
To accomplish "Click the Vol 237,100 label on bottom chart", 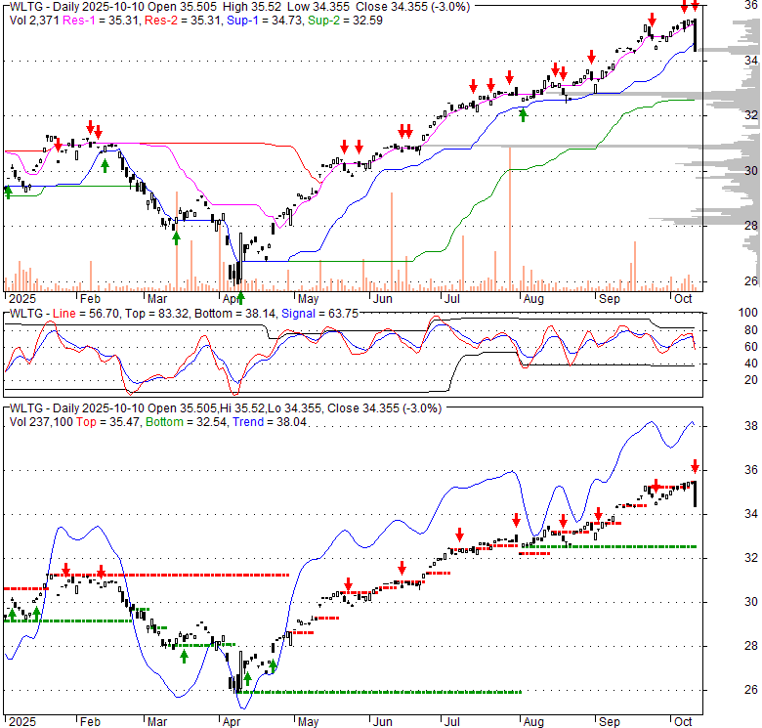I will coord(38,419).
